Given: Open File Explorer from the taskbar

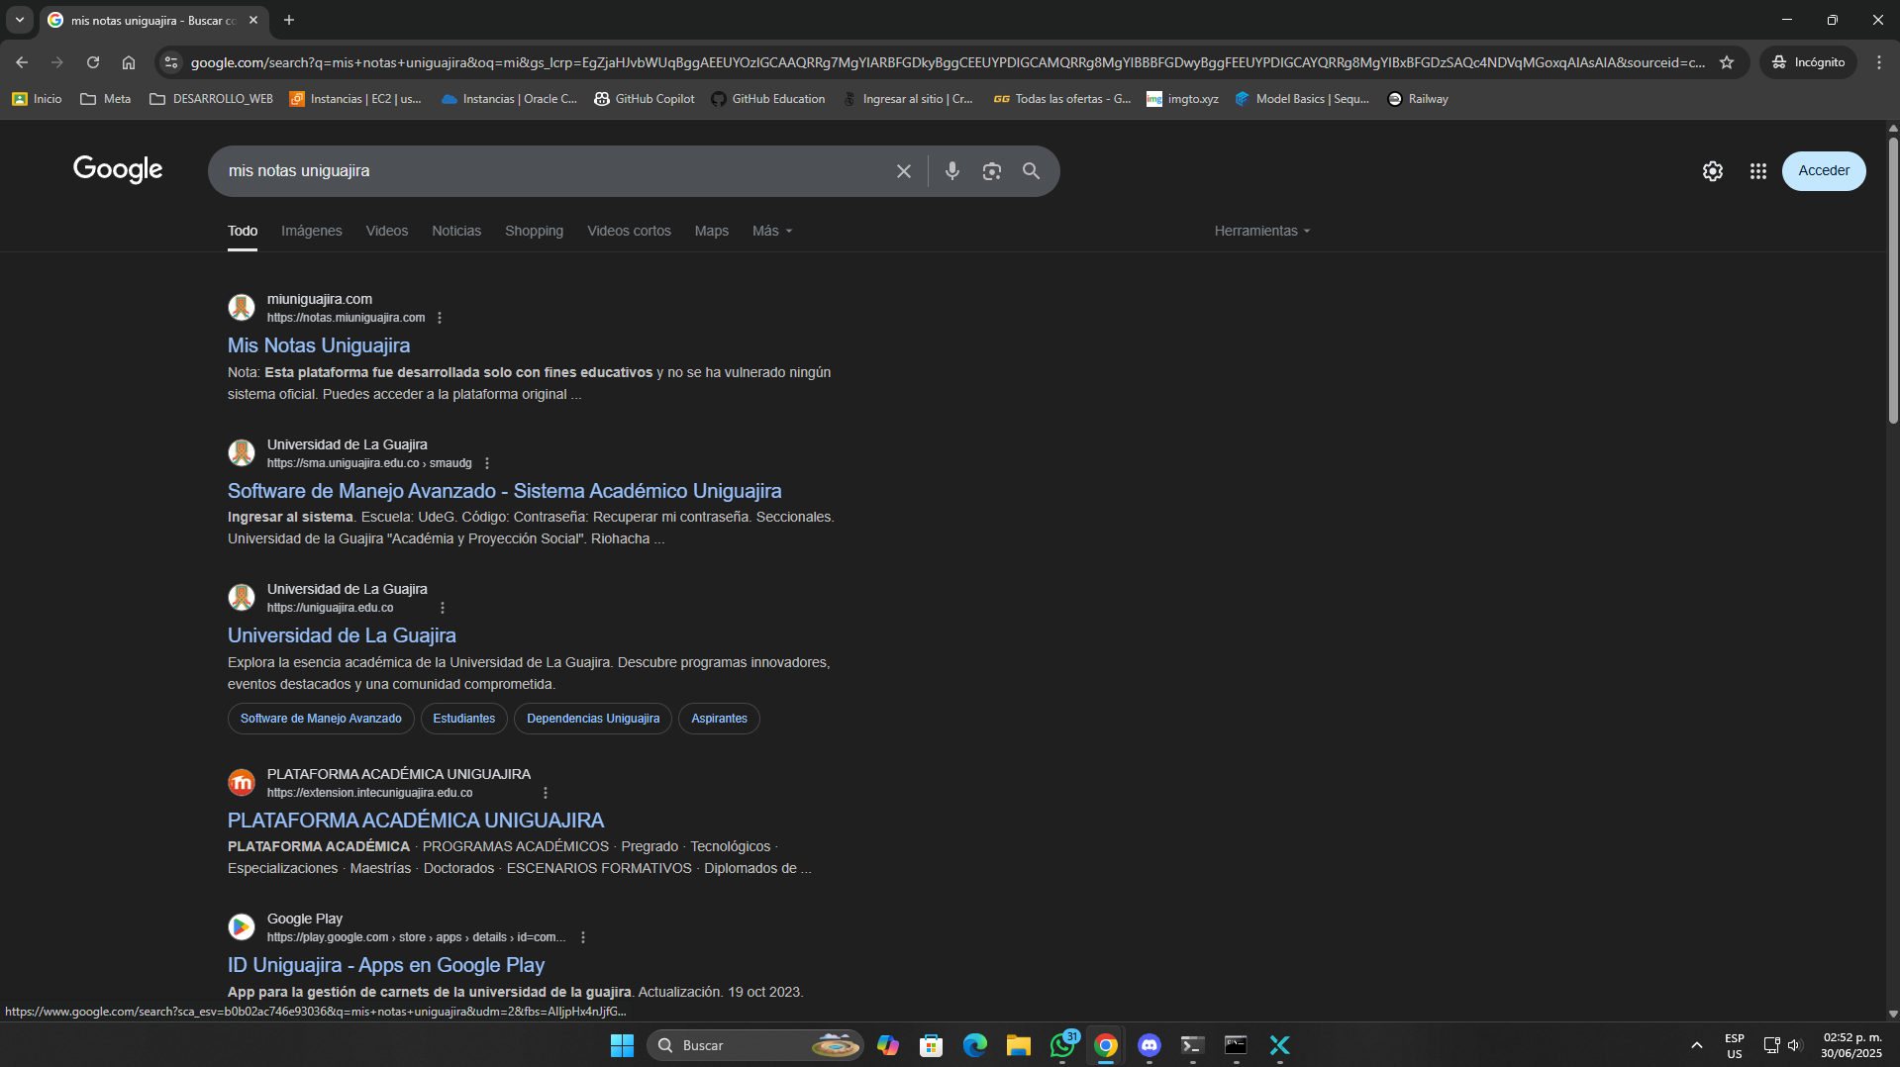Looking at the screenshot, I should (1018, 1045).
